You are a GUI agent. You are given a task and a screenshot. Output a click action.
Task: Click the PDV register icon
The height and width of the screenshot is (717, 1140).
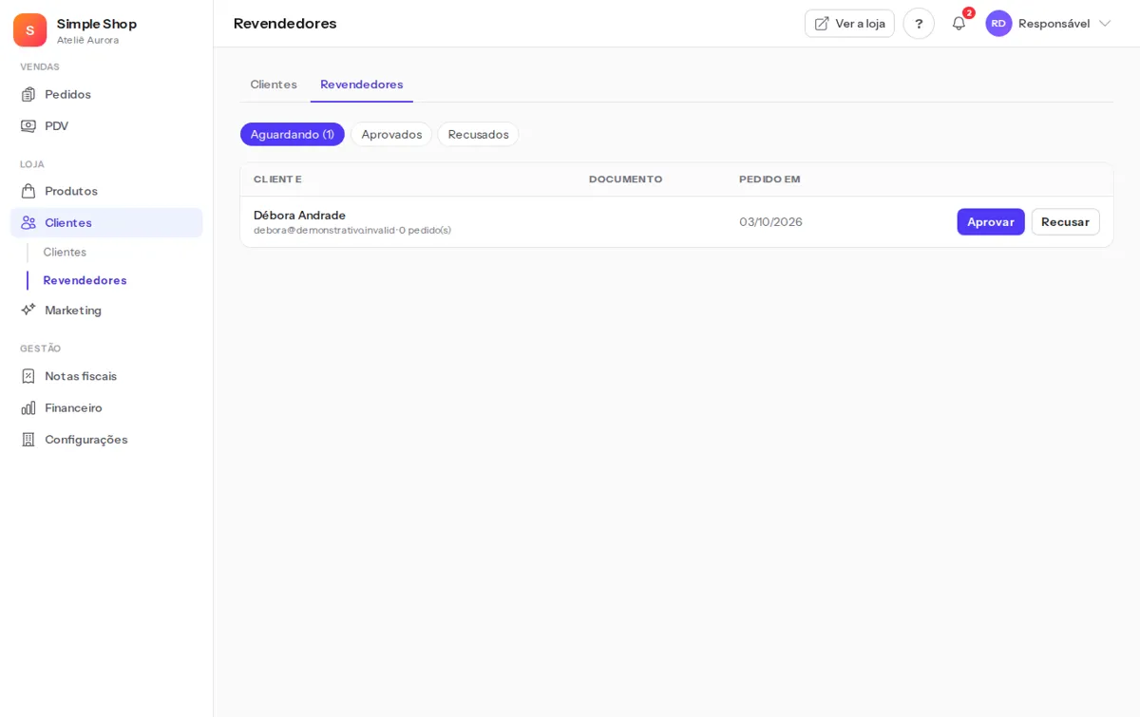point(28,125)
